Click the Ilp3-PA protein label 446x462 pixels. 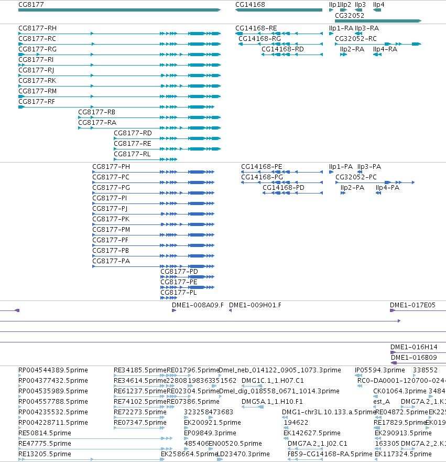369,167
